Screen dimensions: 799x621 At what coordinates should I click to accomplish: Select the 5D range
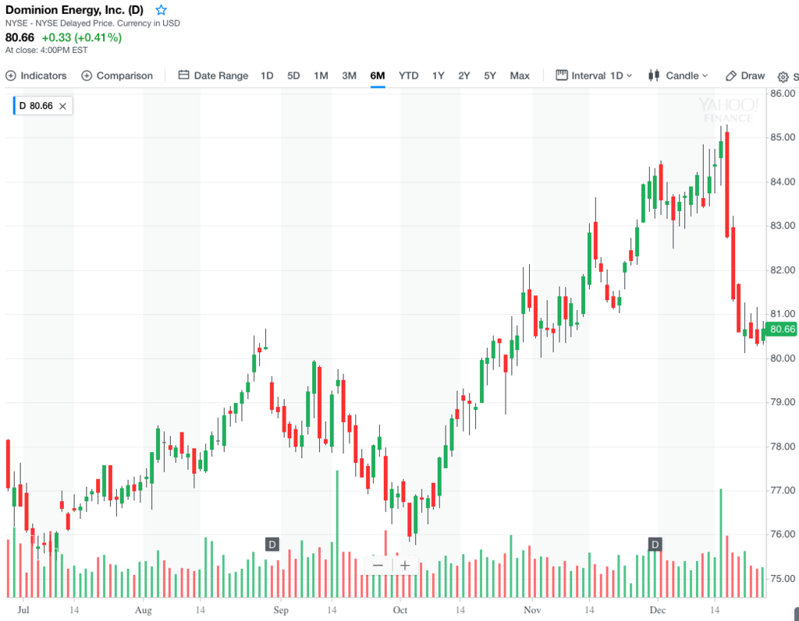(293, 76)
